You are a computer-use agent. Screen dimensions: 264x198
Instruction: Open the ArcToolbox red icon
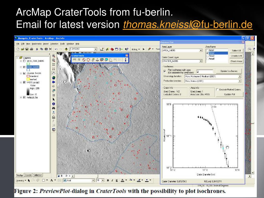pyautogui.click(x=112, y=49)
